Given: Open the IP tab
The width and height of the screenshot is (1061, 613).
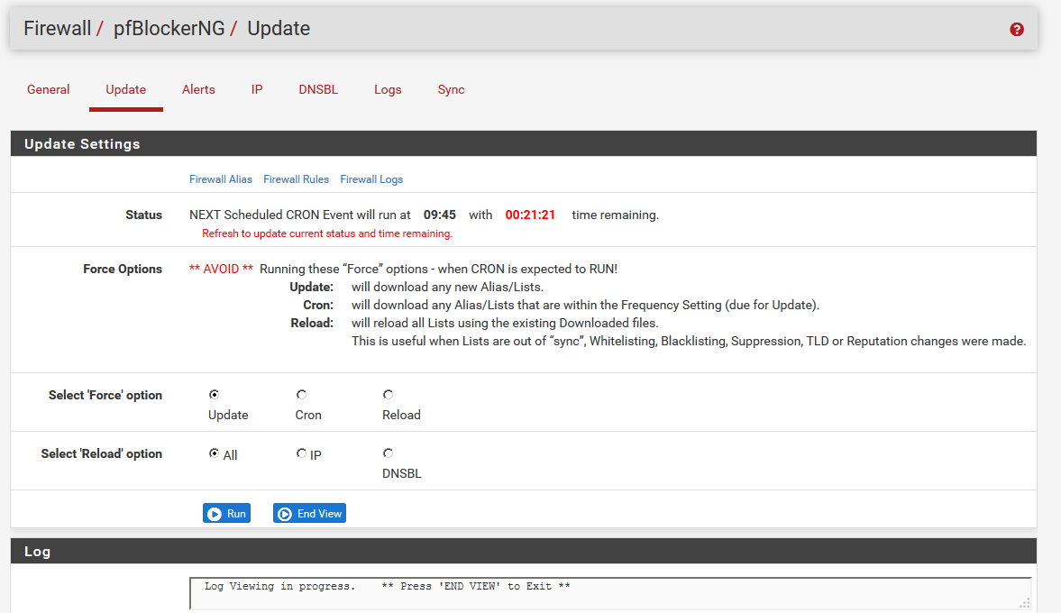Looking at the screenshot, I should [x=256, y=90].
